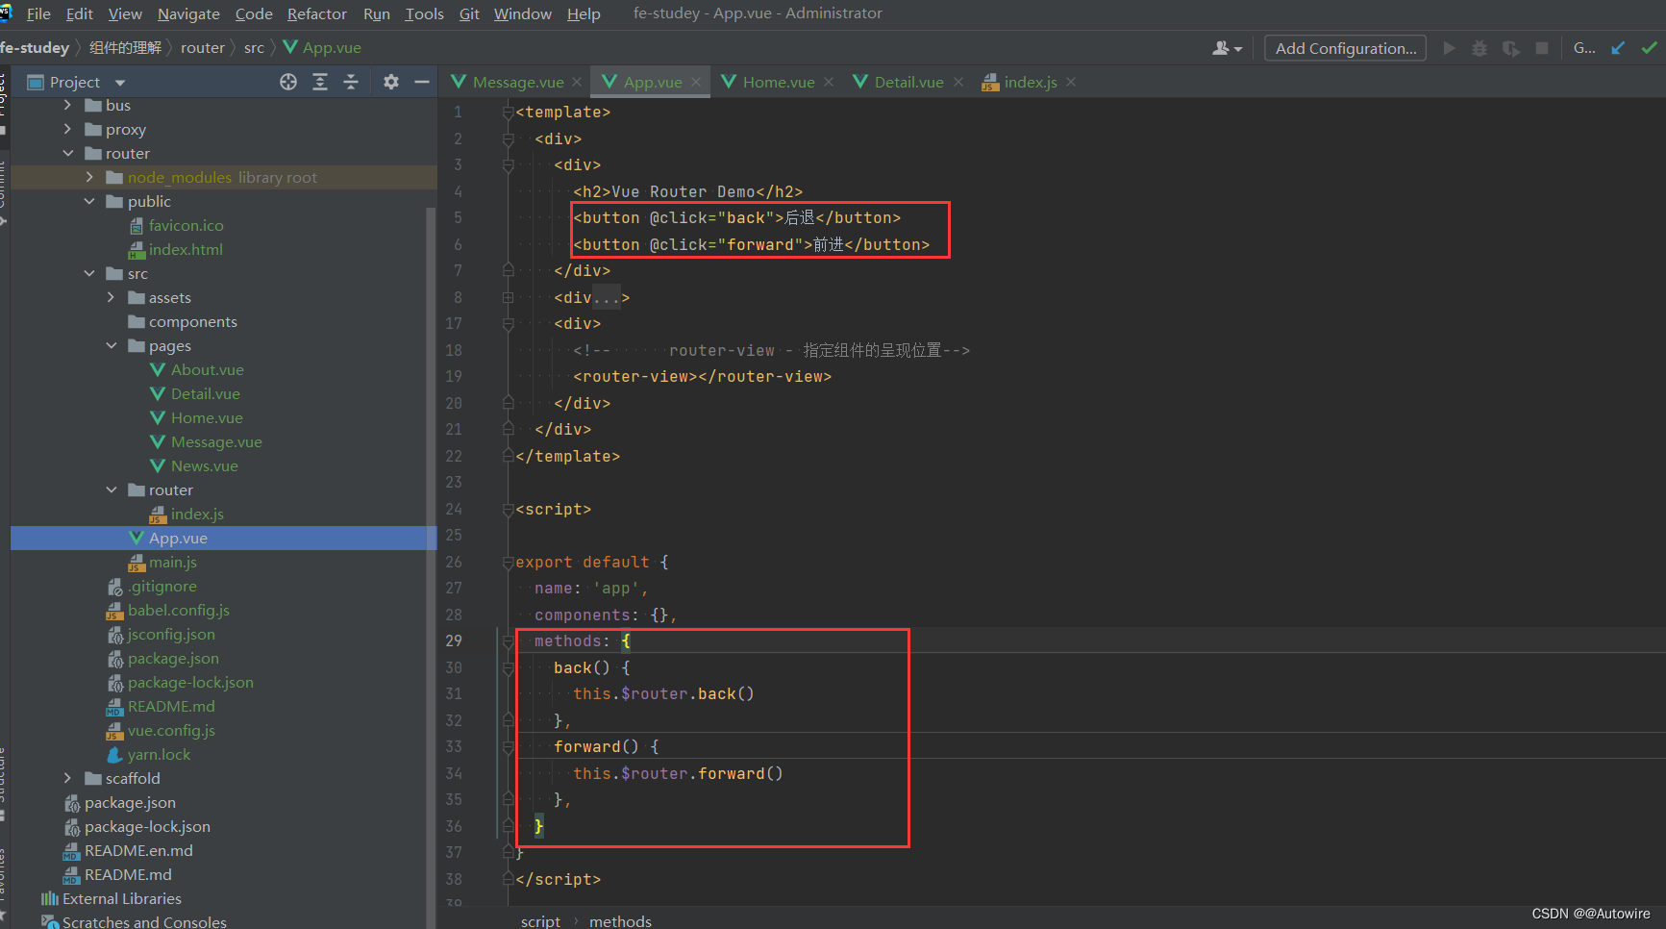Click the Locate/Select Opened File target icon
Screen dimensions: 1666x929
[288, 82]
